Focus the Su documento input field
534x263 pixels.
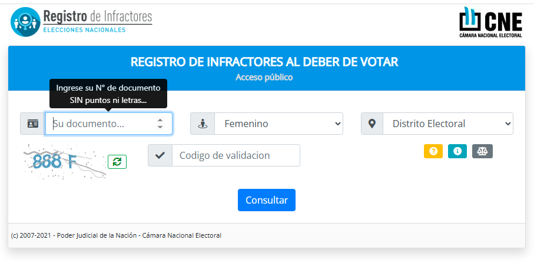(x=100, y=124)
